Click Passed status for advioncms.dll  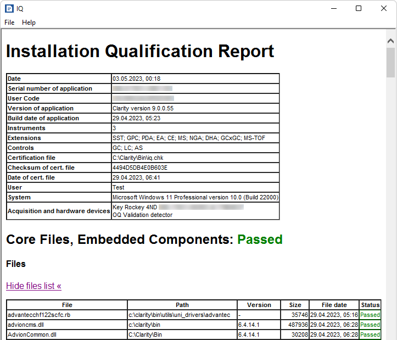[x=370, y=325]
